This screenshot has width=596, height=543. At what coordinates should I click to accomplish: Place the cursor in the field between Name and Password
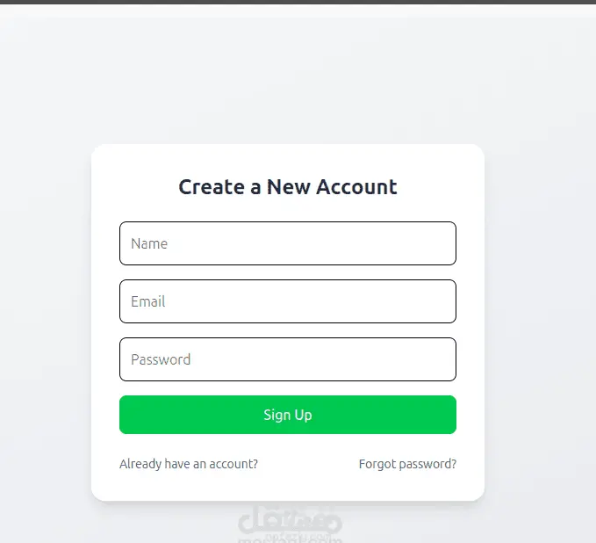point(288,301)
